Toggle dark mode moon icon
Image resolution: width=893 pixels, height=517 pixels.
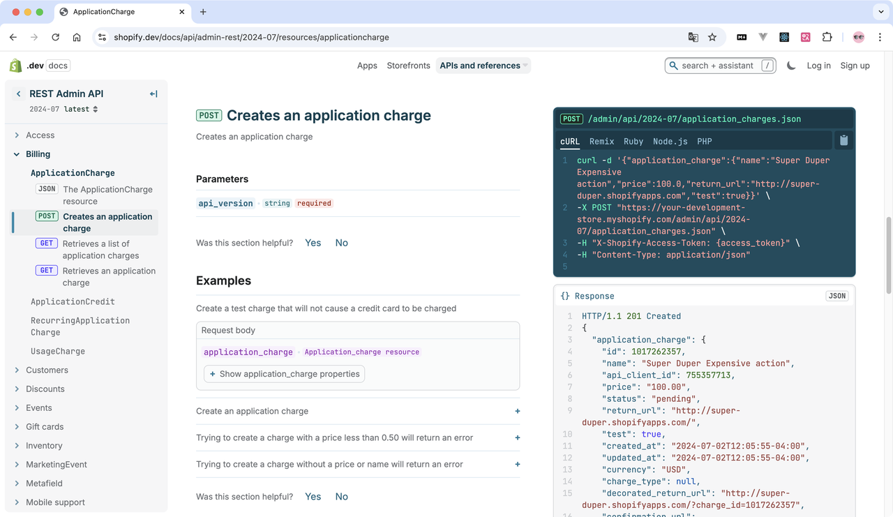791,66
